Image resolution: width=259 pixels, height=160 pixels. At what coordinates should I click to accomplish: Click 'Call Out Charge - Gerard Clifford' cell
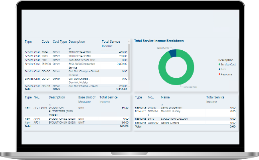click(x=84, y=73)
